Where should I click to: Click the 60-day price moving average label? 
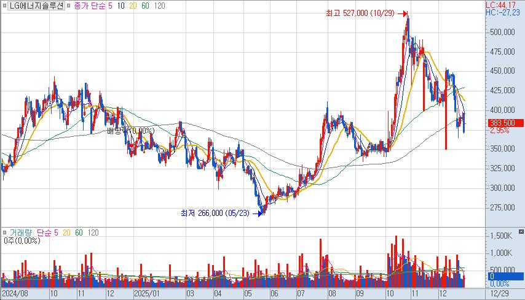(x=144, y=6)
